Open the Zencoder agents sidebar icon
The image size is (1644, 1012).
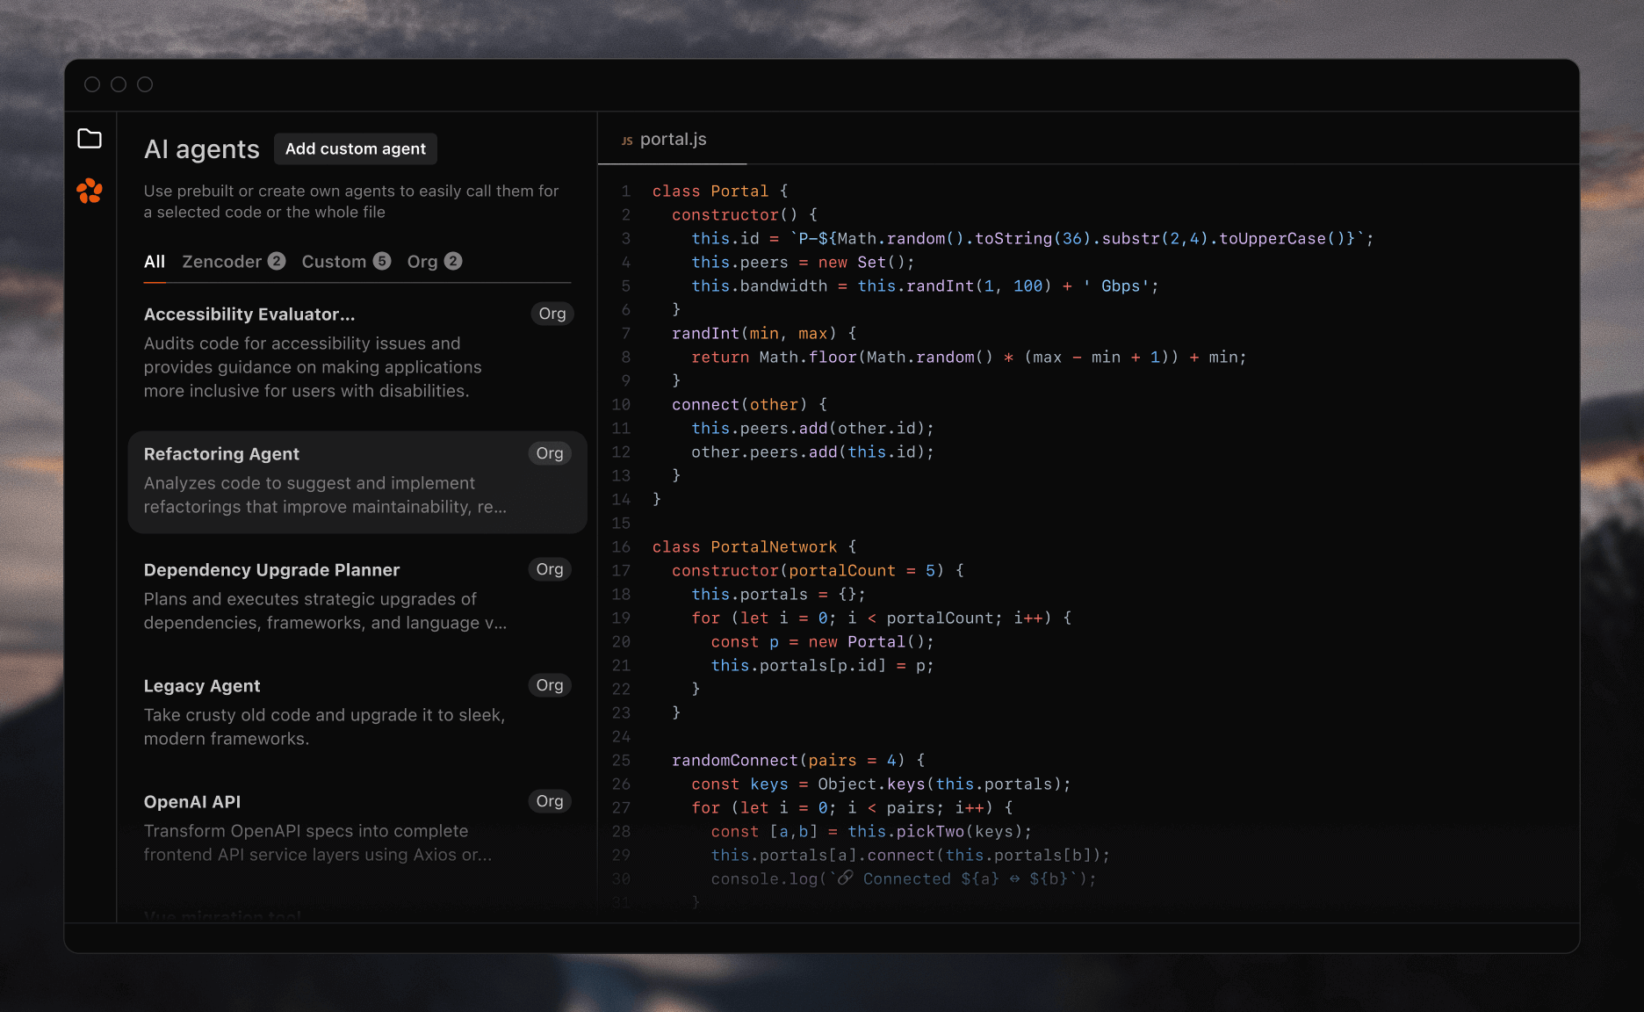[90, 191]
